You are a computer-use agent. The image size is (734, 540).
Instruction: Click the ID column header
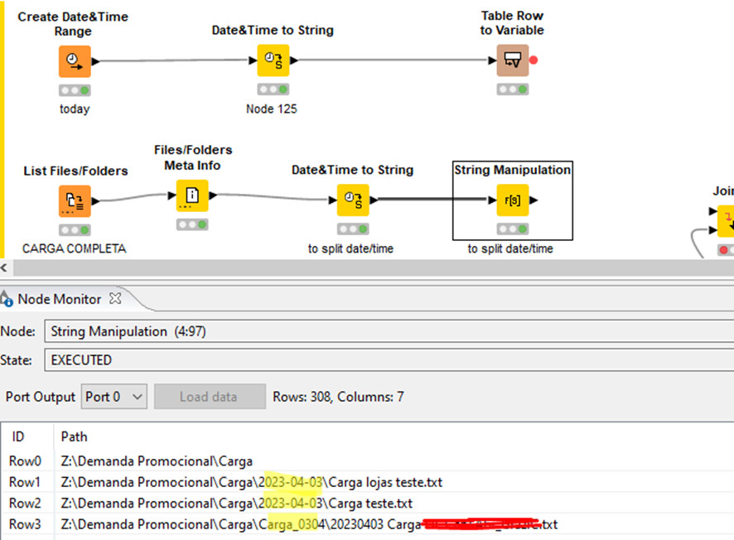click(x=18, y=436)
